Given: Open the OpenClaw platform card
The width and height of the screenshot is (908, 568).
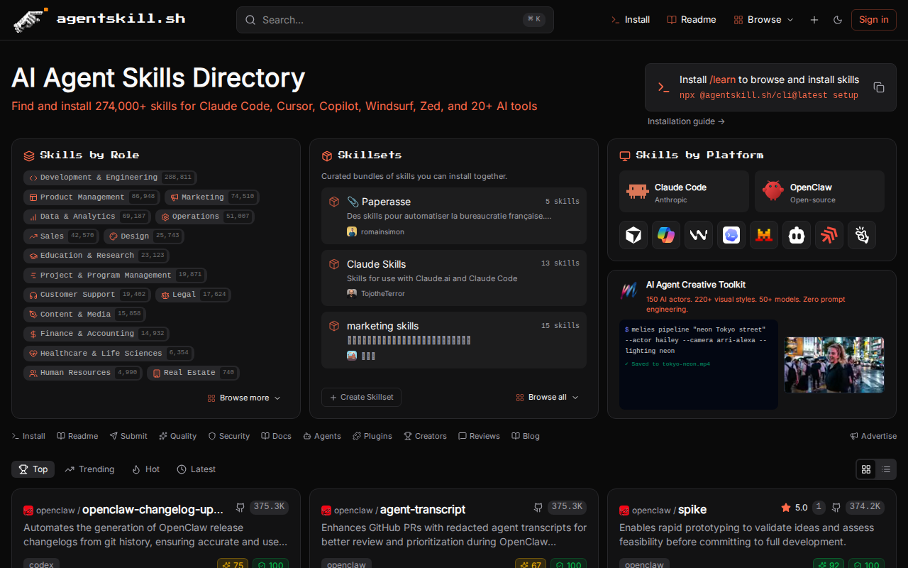Looking at the screenshot, I should [x=819, y=191].
